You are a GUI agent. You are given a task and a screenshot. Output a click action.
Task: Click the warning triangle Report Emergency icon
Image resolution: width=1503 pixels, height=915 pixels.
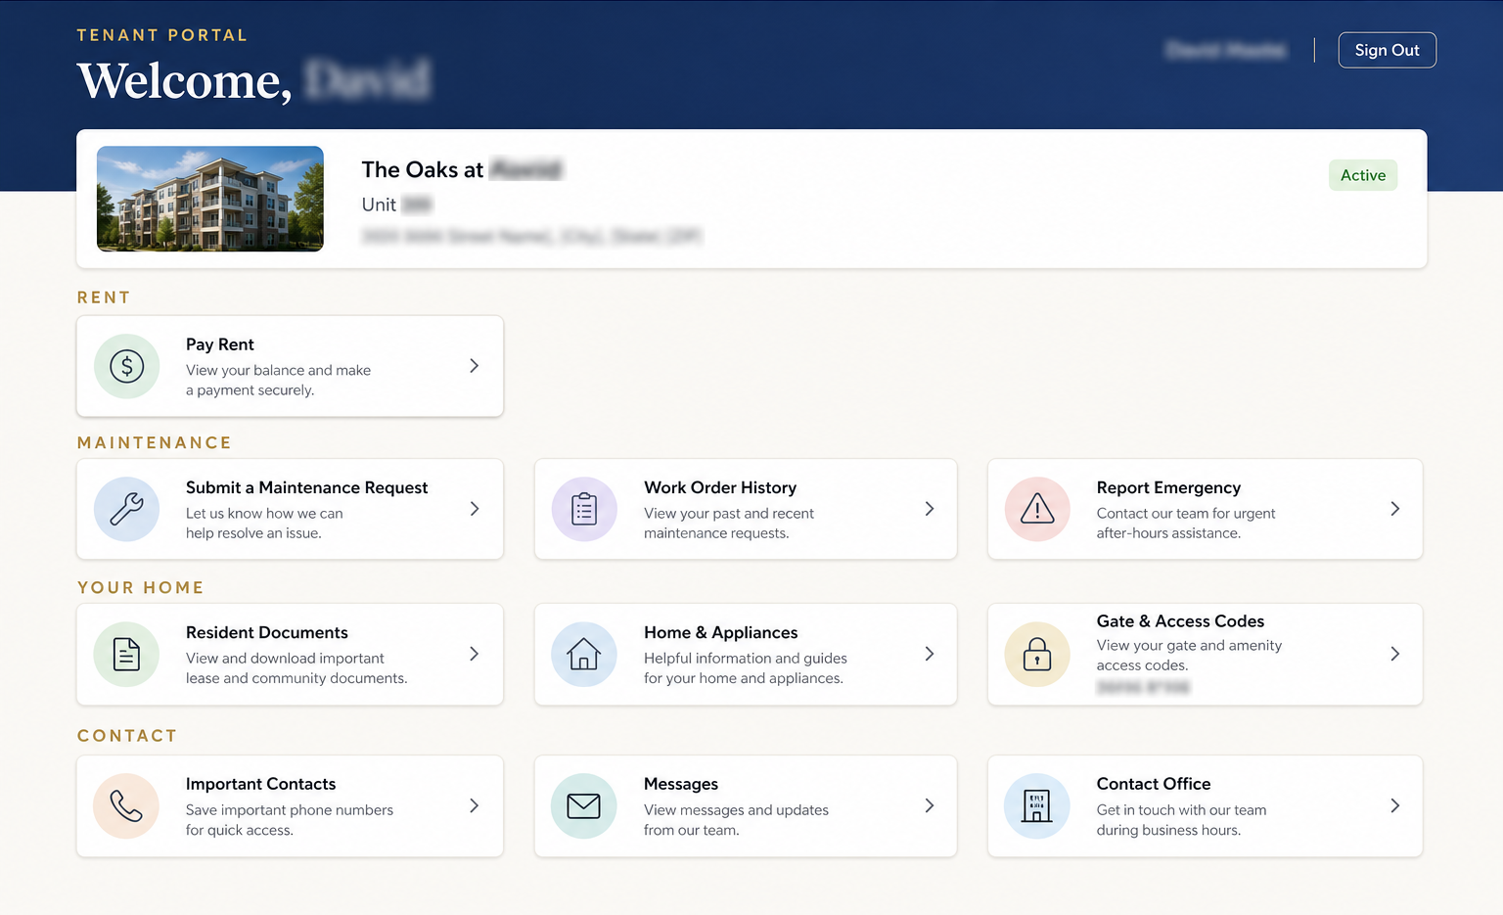click(x=1037, y=509)
